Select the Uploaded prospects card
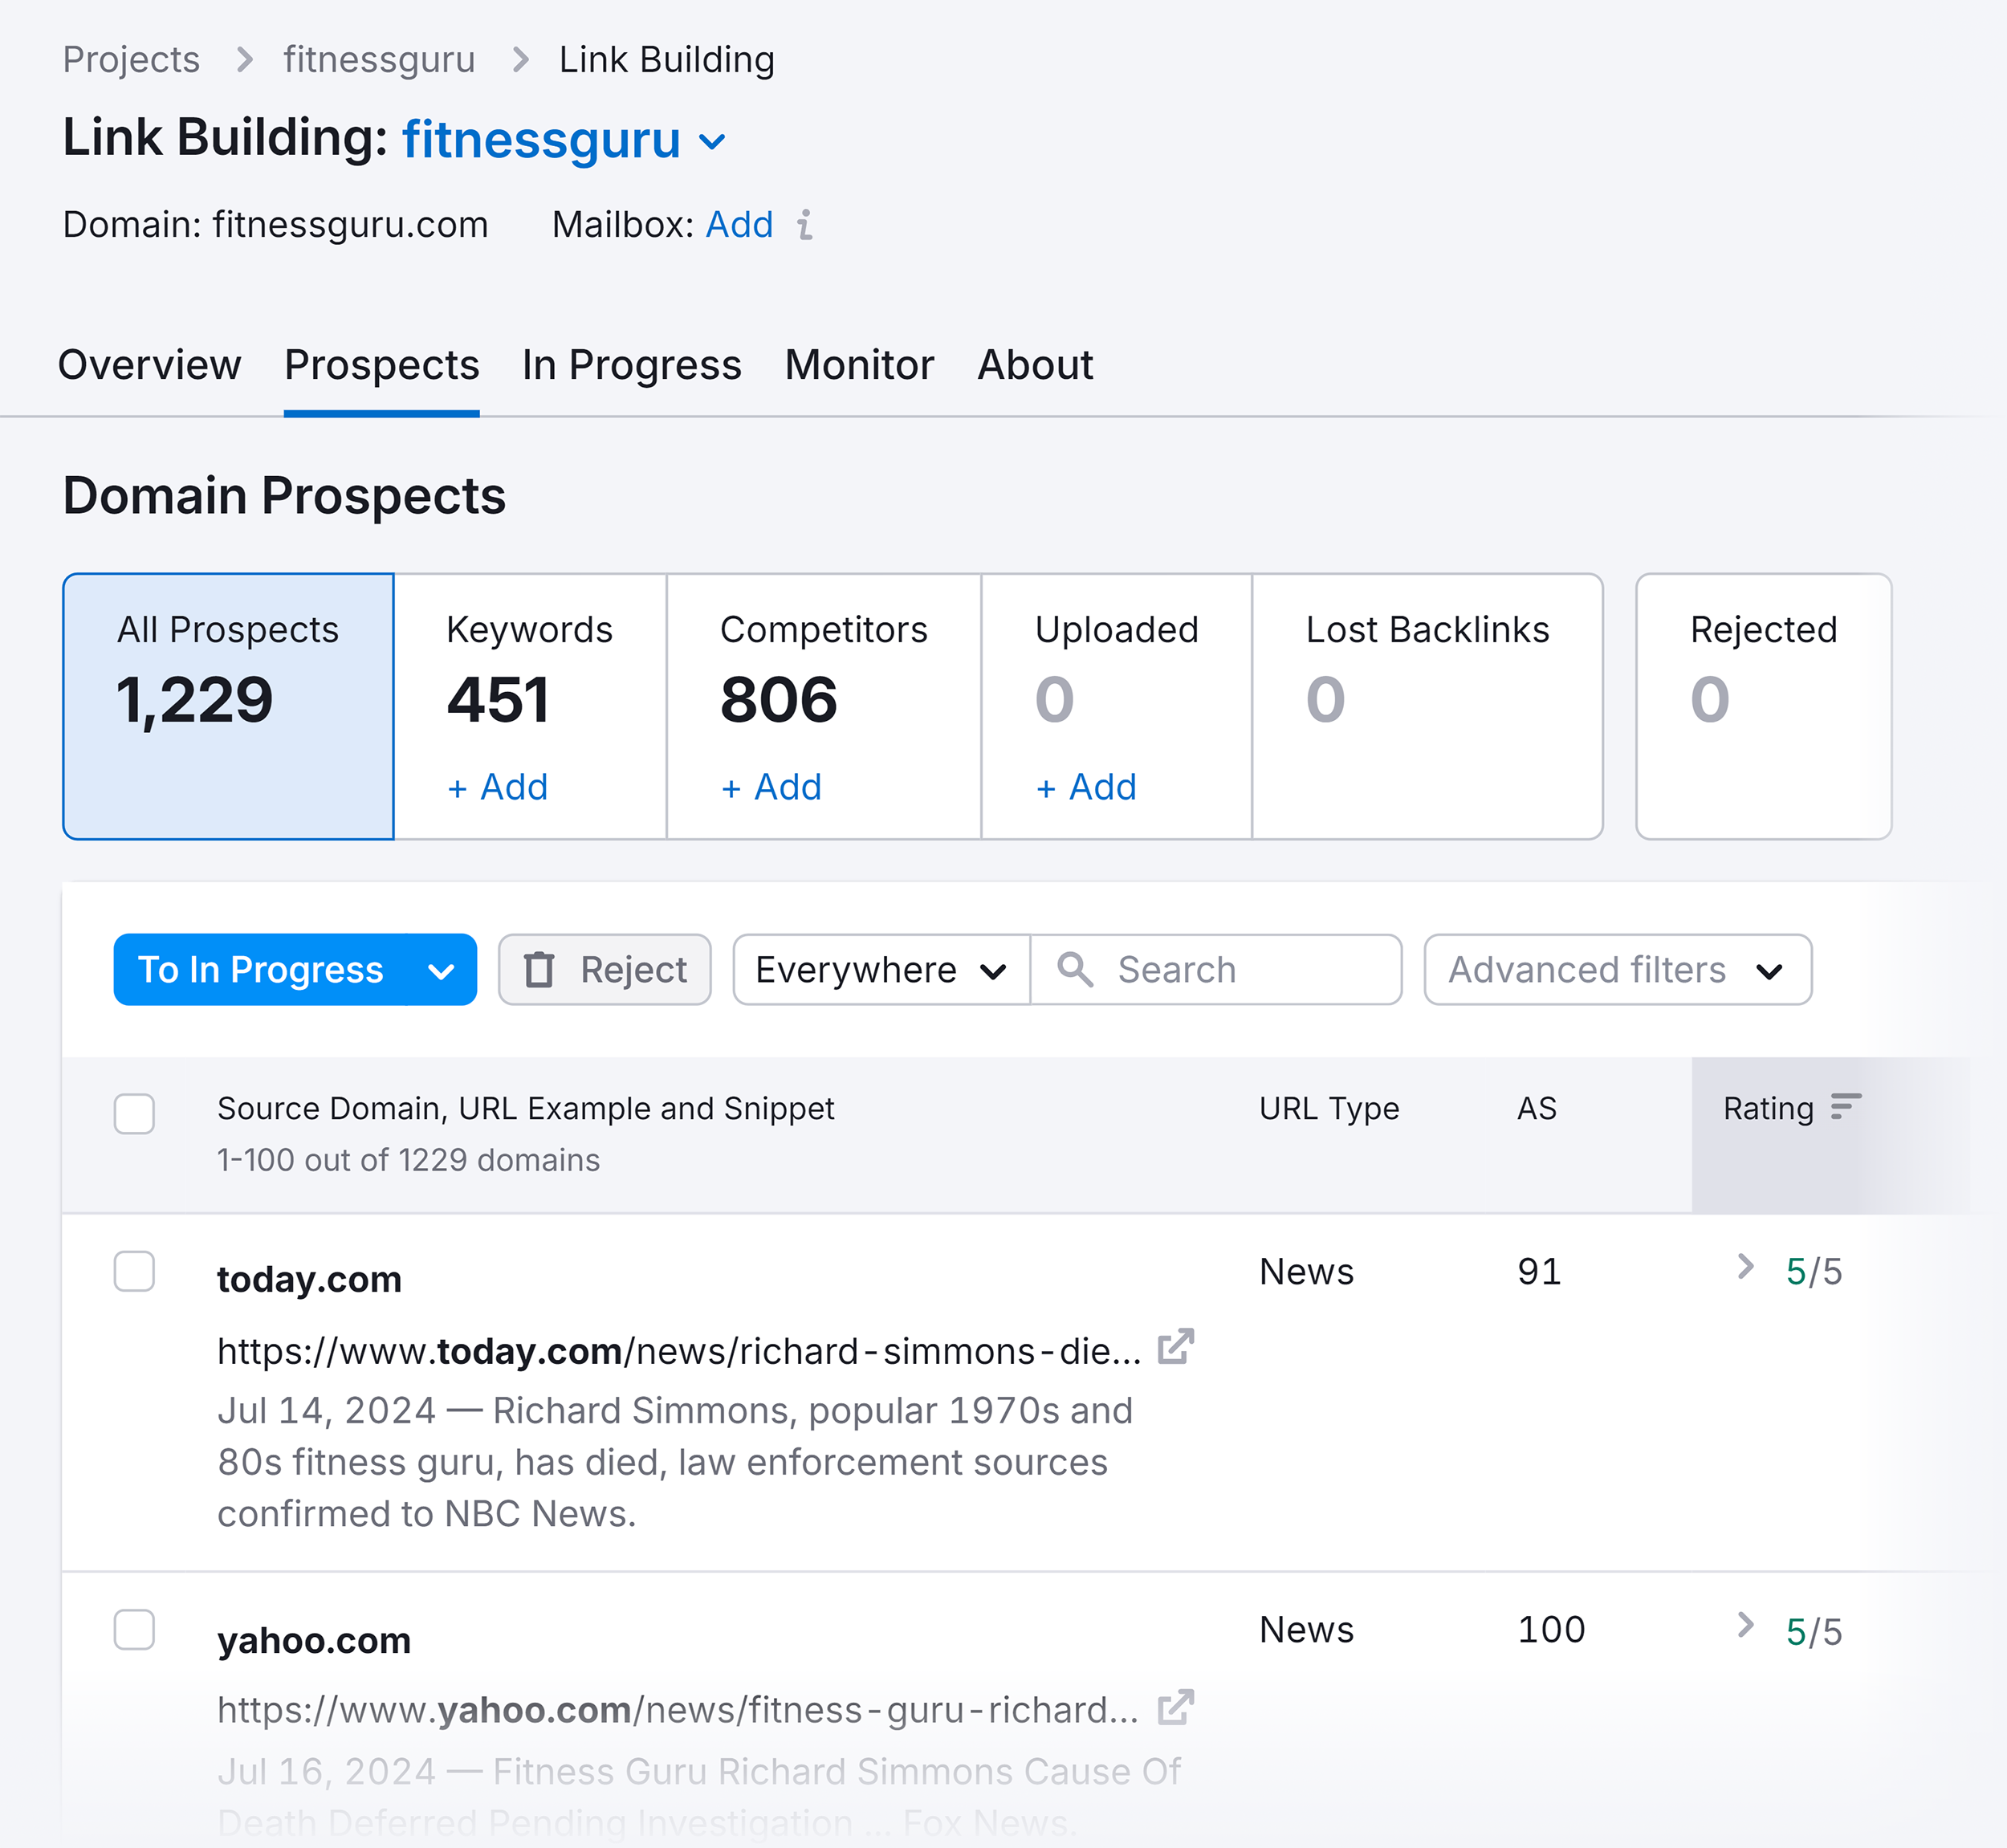 pyautogui.click(x=1116, y=706)
